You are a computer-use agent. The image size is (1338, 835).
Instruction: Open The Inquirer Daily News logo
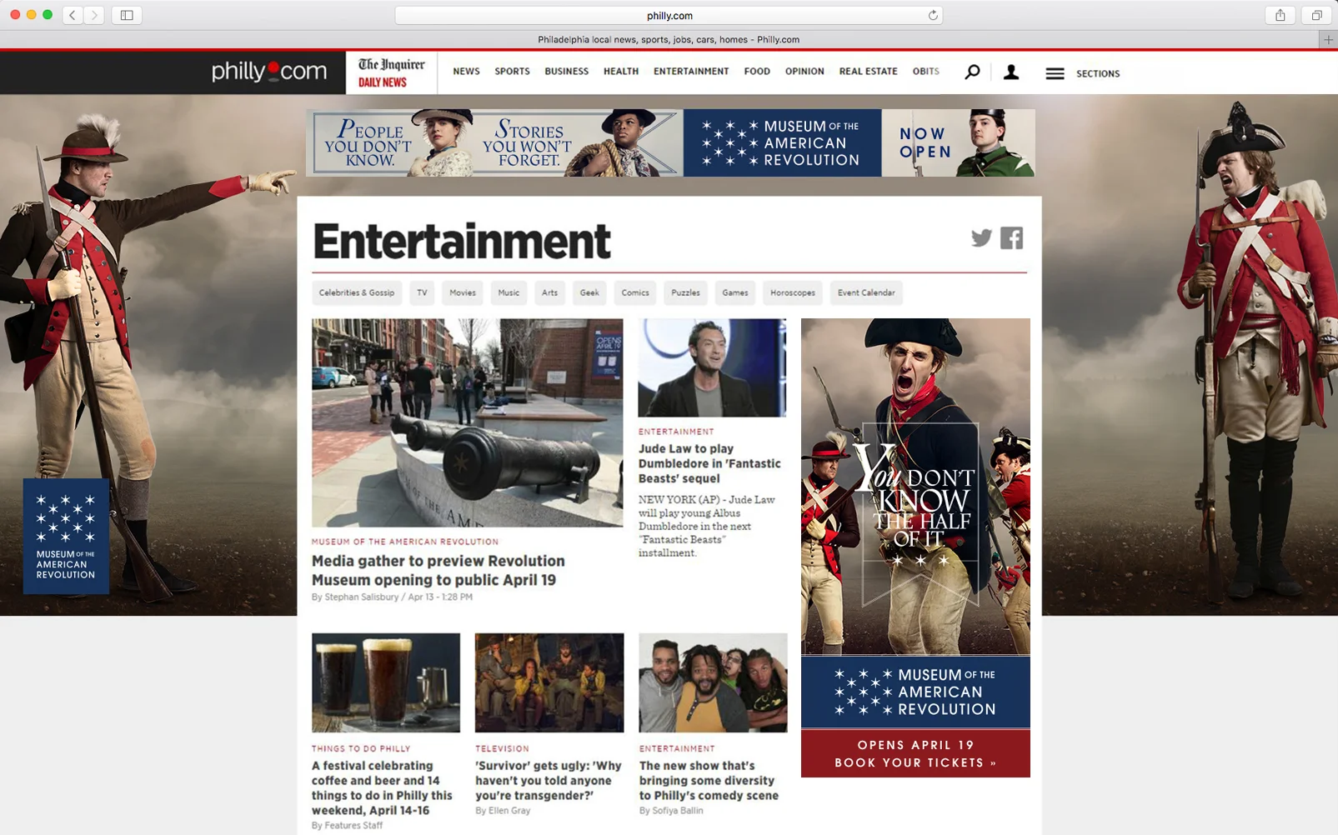tap(391, 72)
